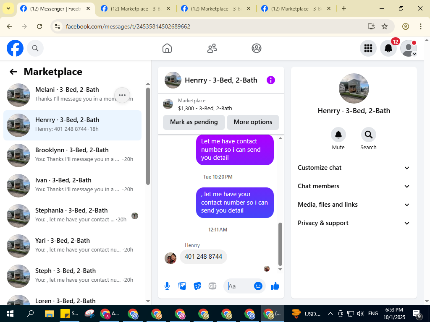Bookmark this page star icon
Screen dimensions: 430x322
[385, 26]
